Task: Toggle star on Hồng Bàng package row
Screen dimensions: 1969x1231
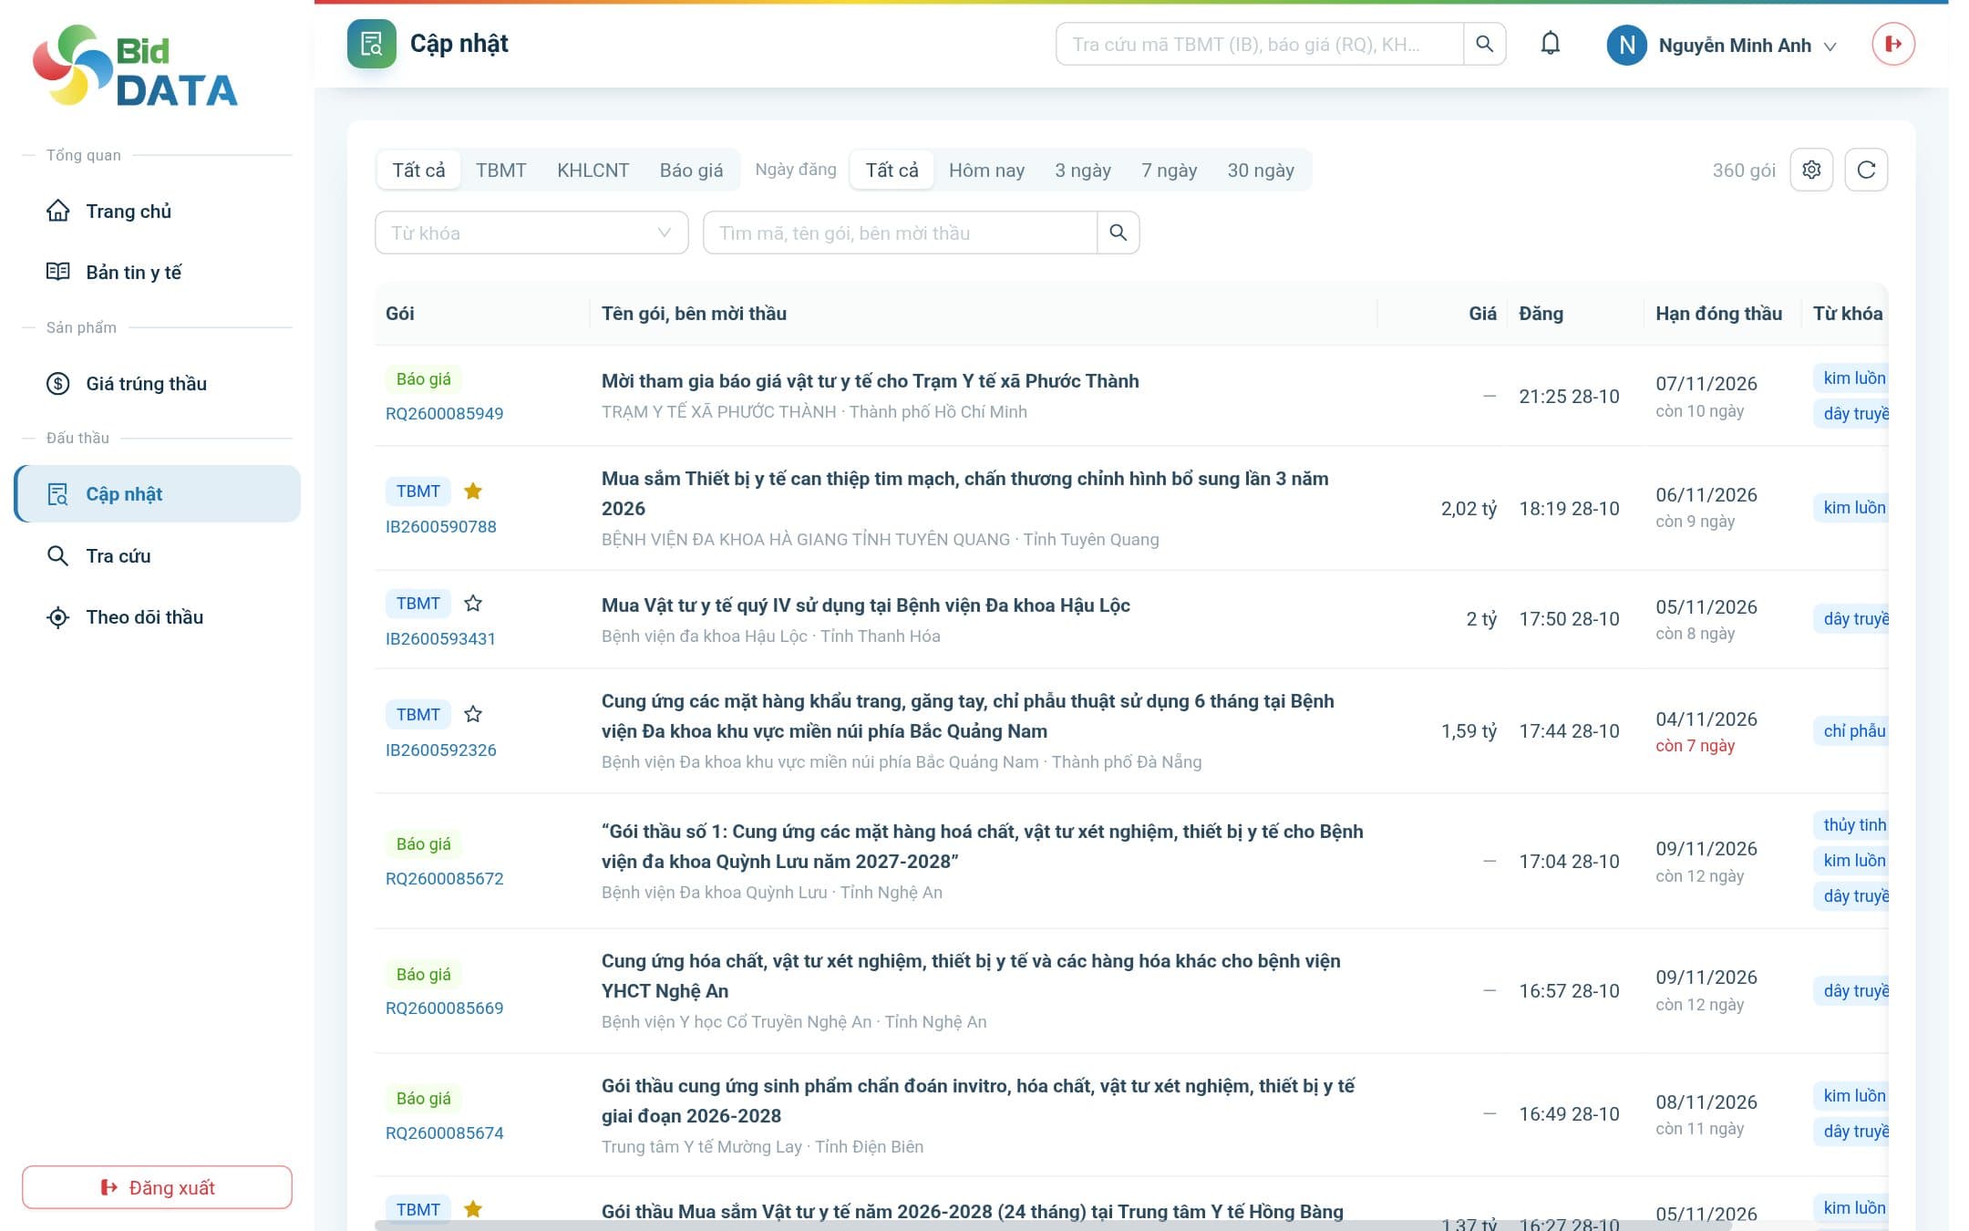Action: [473, 1209]
